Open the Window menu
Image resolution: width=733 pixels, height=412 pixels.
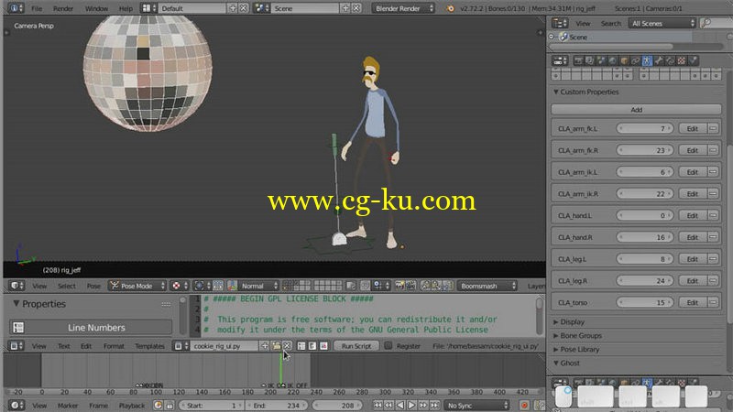[x=96, y=8]
